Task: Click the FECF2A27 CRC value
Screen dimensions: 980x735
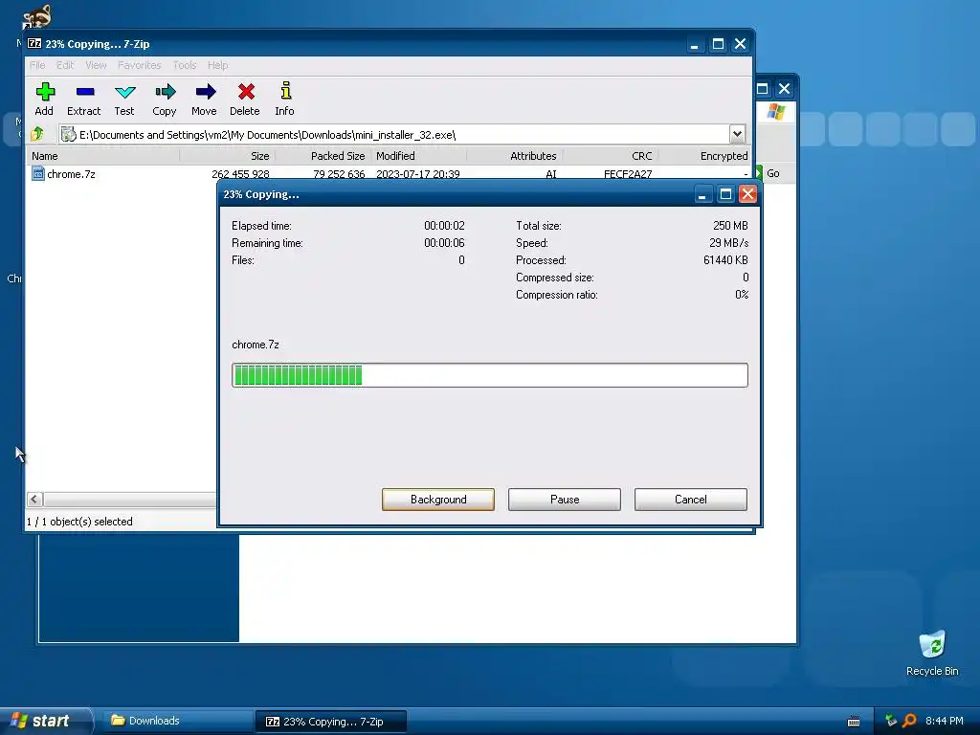Action: [x=628, y=174]
